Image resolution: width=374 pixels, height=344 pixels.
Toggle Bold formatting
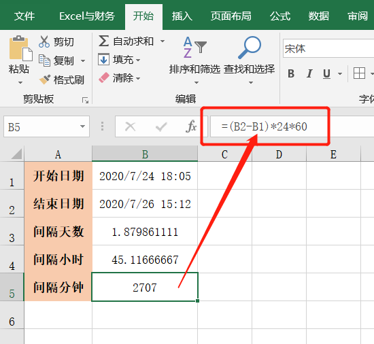tap(291, 73)
